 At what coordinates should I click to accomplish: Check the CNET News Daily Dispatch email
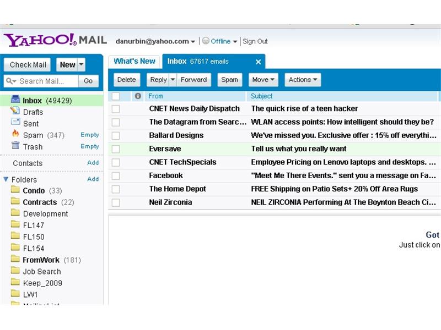click(x=116, y=109)
